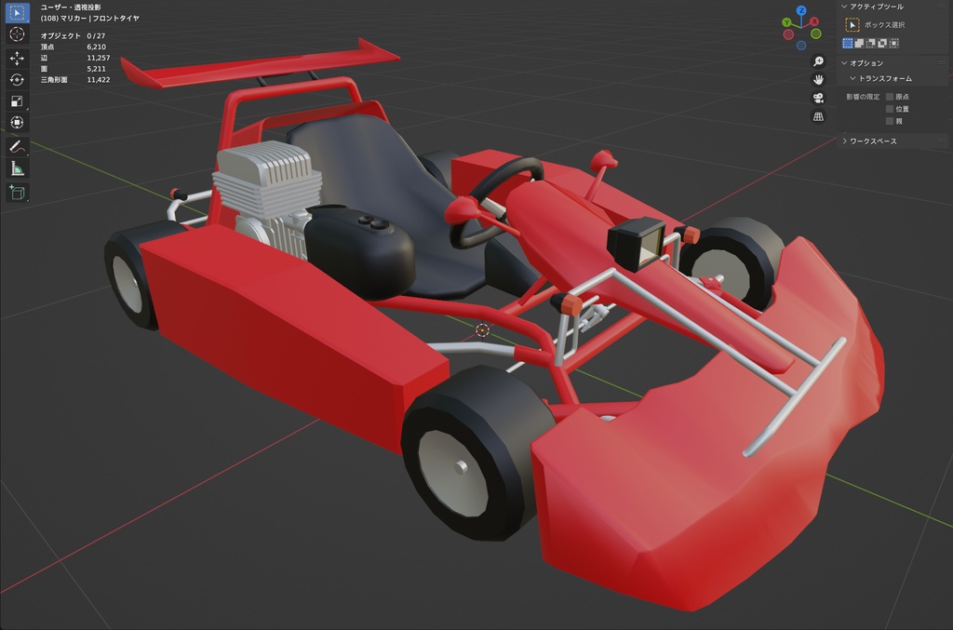The height and width of the screenshot is (630, 953).
Task: Select the Add Cube tool
Action: click(17, 193)
